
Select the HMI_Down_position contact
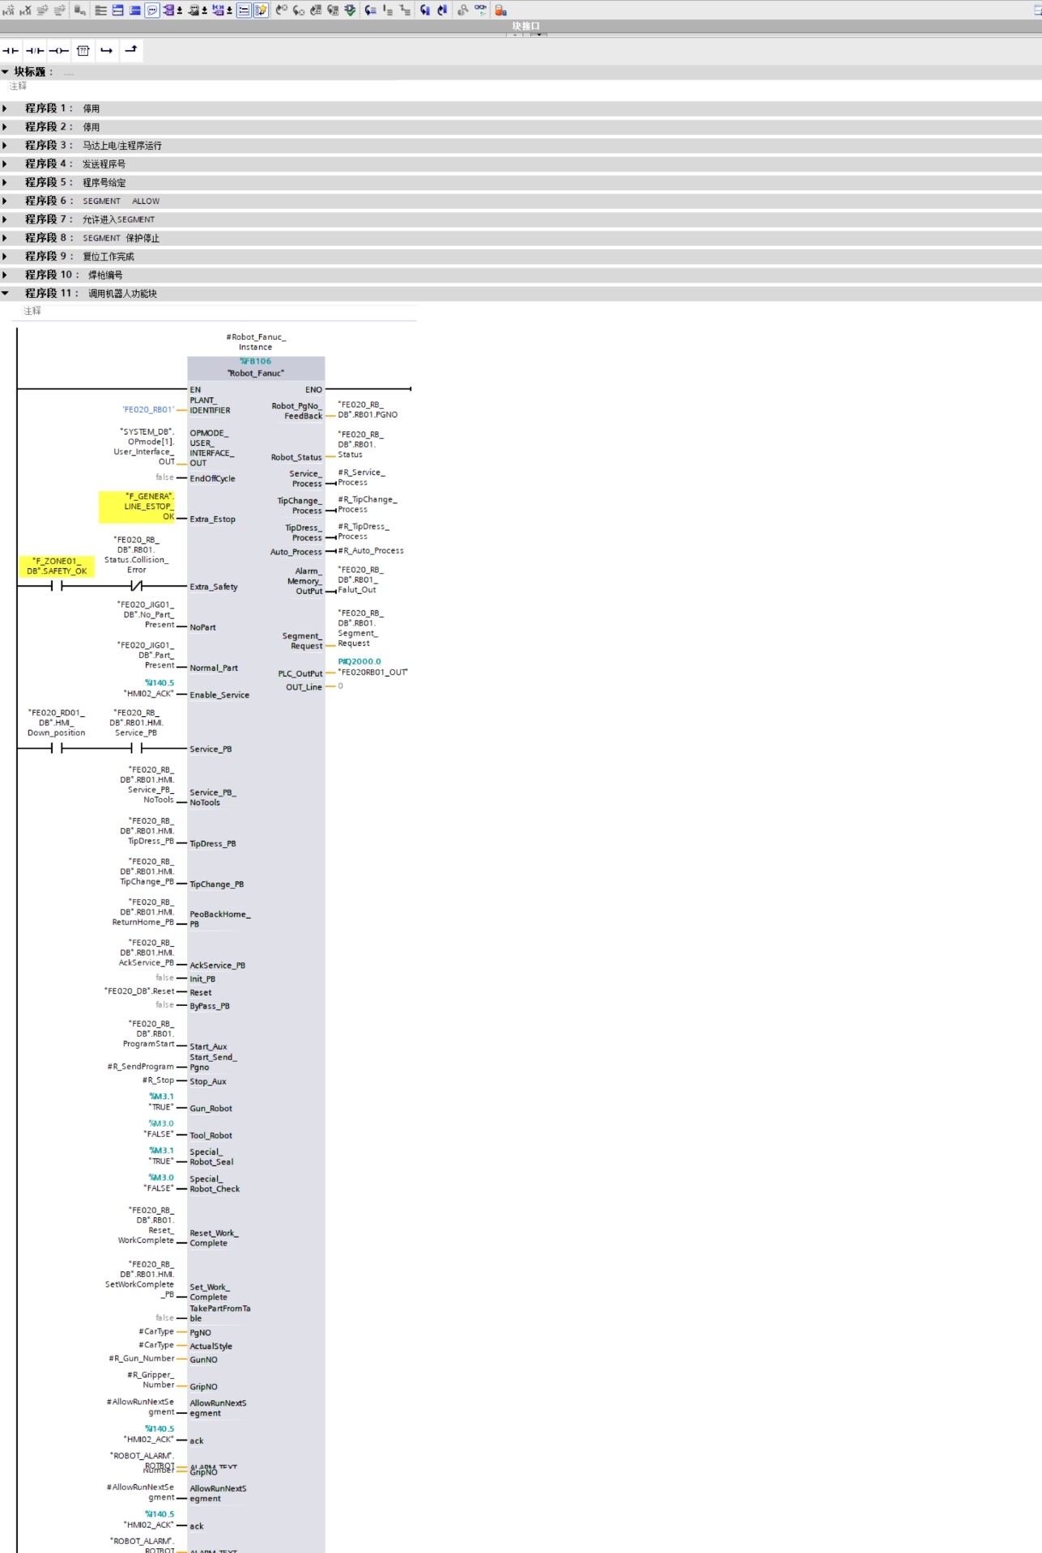pyautogui.click(x=57, y=749)
